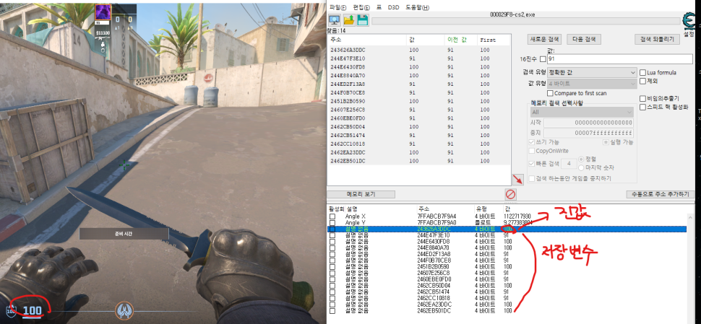The image size is (701, 324).
Task: Open the D3D menu
Action: click(x=393, y=8)
